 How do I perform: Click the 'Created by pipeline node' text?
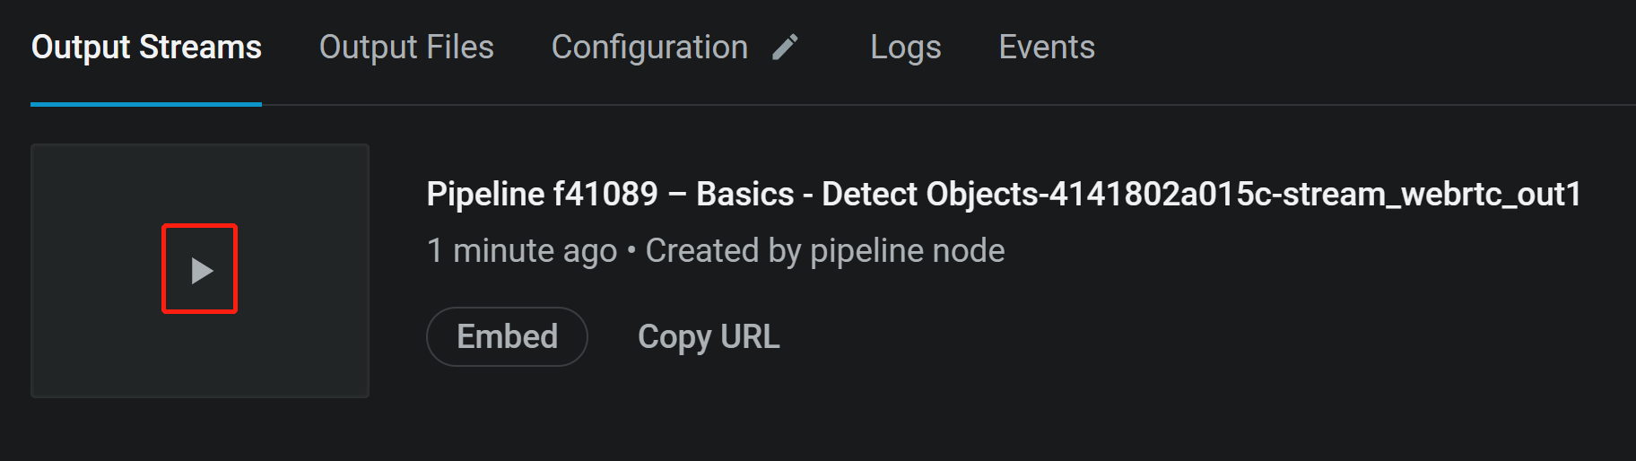(x=825, y=251)
